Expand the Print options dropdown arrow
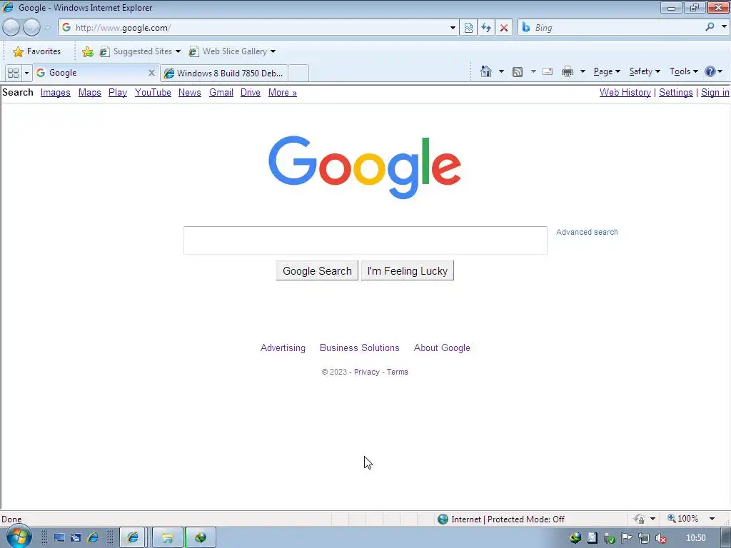731x548 pixels. point(583,71)
